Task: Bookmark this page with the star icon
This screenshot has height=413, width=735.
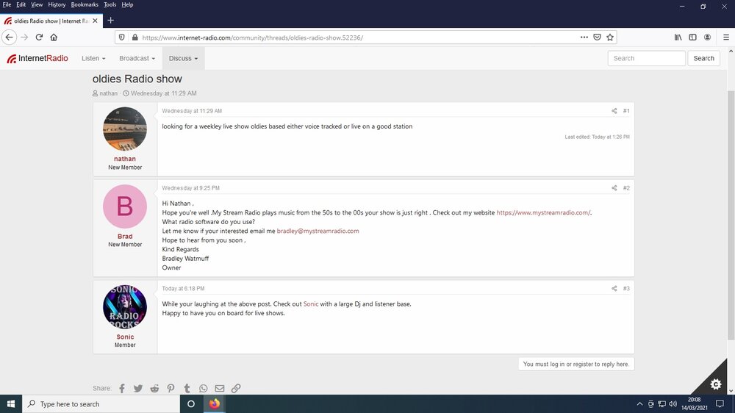Action: [610, 37]
